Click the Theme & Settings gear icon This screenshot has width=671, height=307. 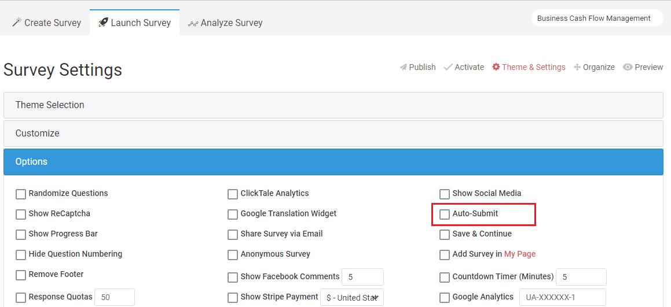[x=496, y=67]
